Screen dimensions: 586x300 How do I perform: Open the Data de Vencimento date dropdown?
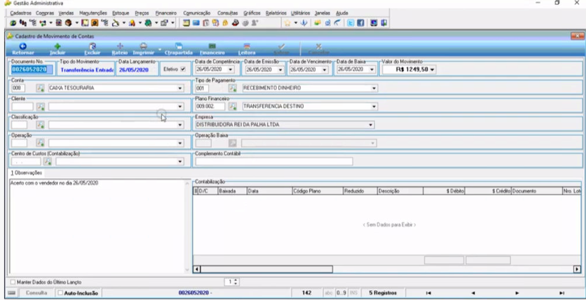pyautogui.click(x=324, y=69)
